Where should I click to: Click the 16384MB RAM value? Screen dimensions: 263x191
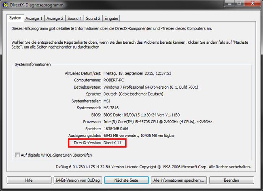point(116,129)
